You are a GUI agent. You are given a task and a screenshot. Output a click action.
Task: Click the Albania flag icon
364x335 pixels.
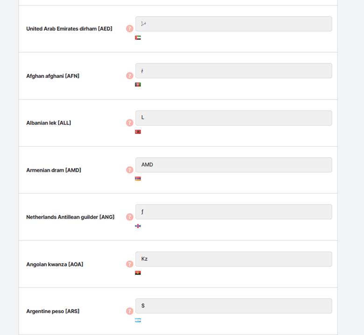(x=138, y=132)
